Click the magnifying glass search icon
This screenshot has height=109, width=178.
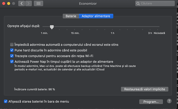click(139, 4)
